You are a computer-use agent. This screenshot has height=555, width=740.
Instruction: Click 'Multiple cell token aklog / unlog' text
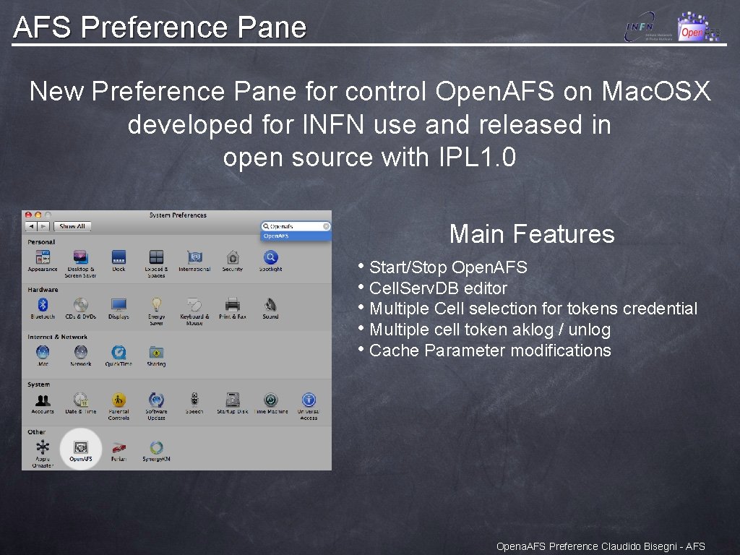(x=490, y=330)
